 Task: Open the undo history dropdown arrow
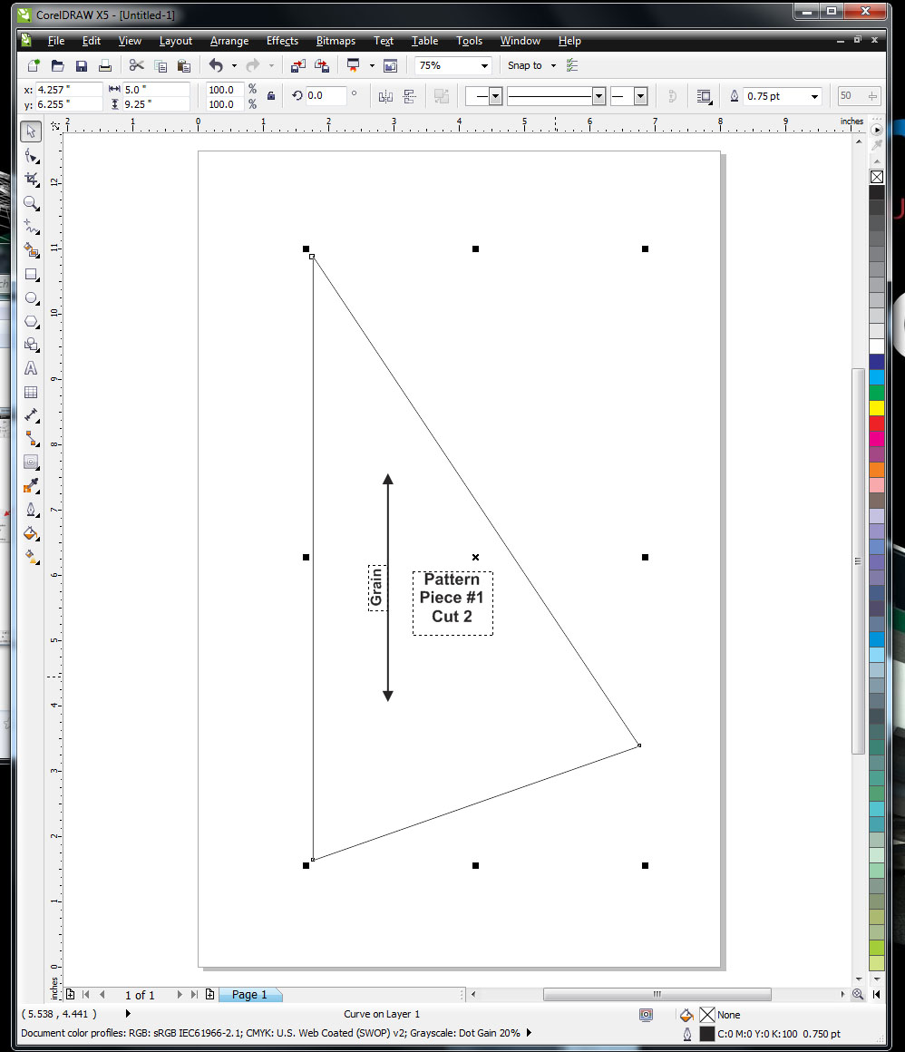(x=234, y=65)
